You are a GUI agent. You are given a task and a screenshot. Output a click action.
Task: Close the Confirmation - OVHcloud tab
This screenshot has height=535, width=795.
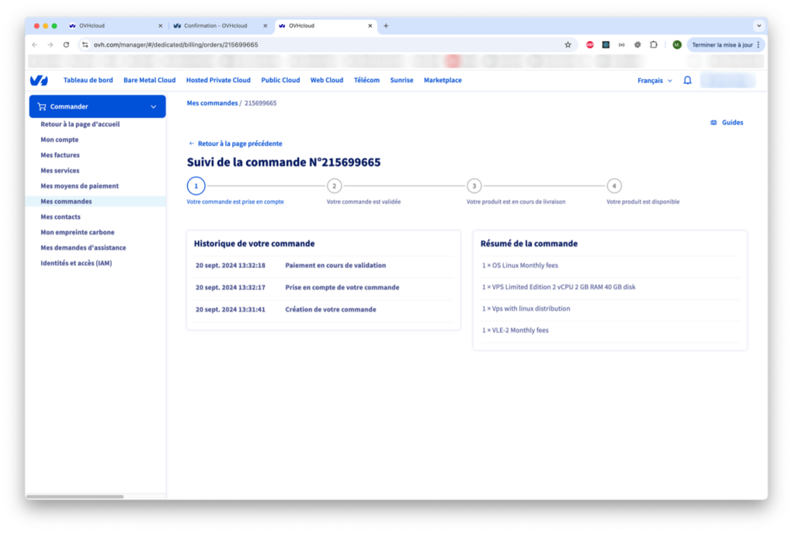click(x=265, y=26)
